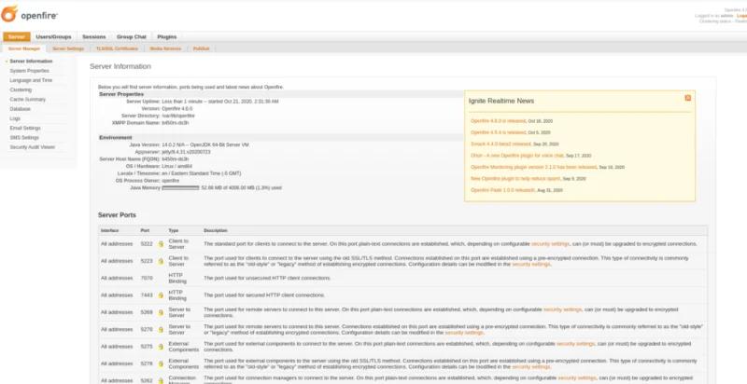The image size is (747, 384).
Task: Go to the Sessions tab
Action: coord(94,36)
